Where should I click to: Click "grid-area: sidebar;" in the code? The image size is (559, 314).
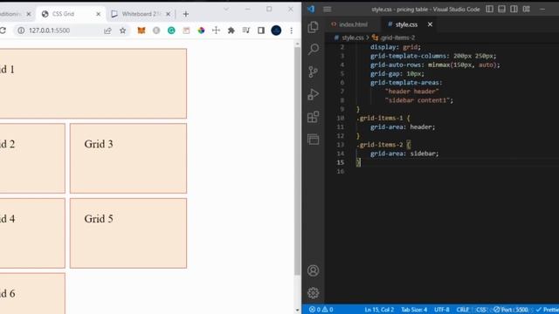click(x=404, y=154)
